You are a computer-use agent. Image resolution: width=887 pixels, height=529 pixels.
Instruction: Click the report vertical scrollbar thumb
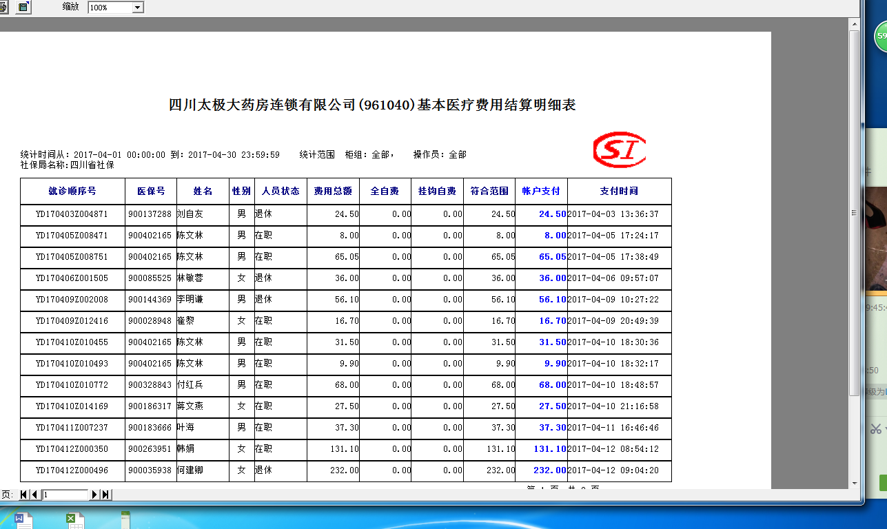tap(854, 213)
